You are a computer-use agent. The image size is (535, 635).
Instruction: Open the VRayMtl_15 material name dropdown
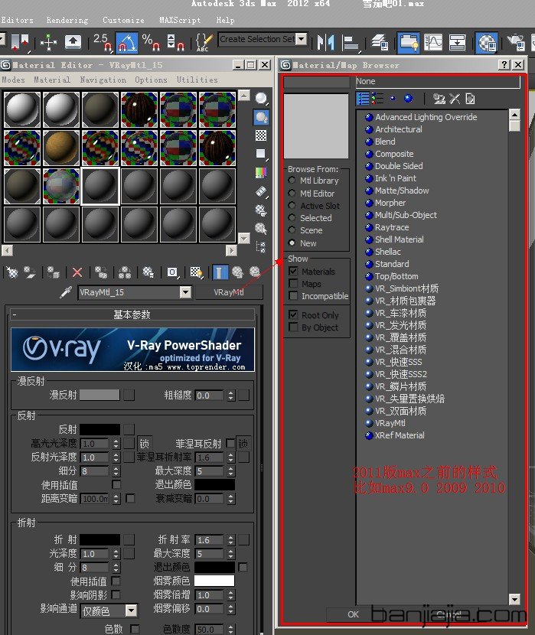coord(185,292)
